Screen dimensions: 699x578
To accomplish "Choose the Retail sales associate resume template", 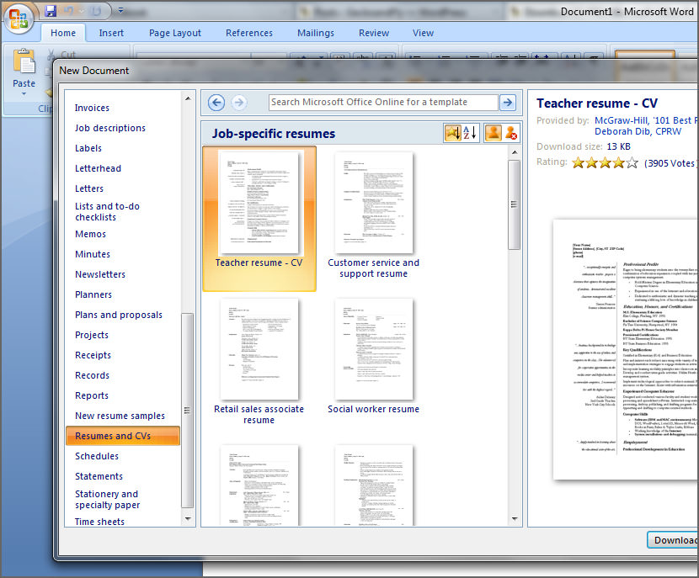I will pos(259,362).
